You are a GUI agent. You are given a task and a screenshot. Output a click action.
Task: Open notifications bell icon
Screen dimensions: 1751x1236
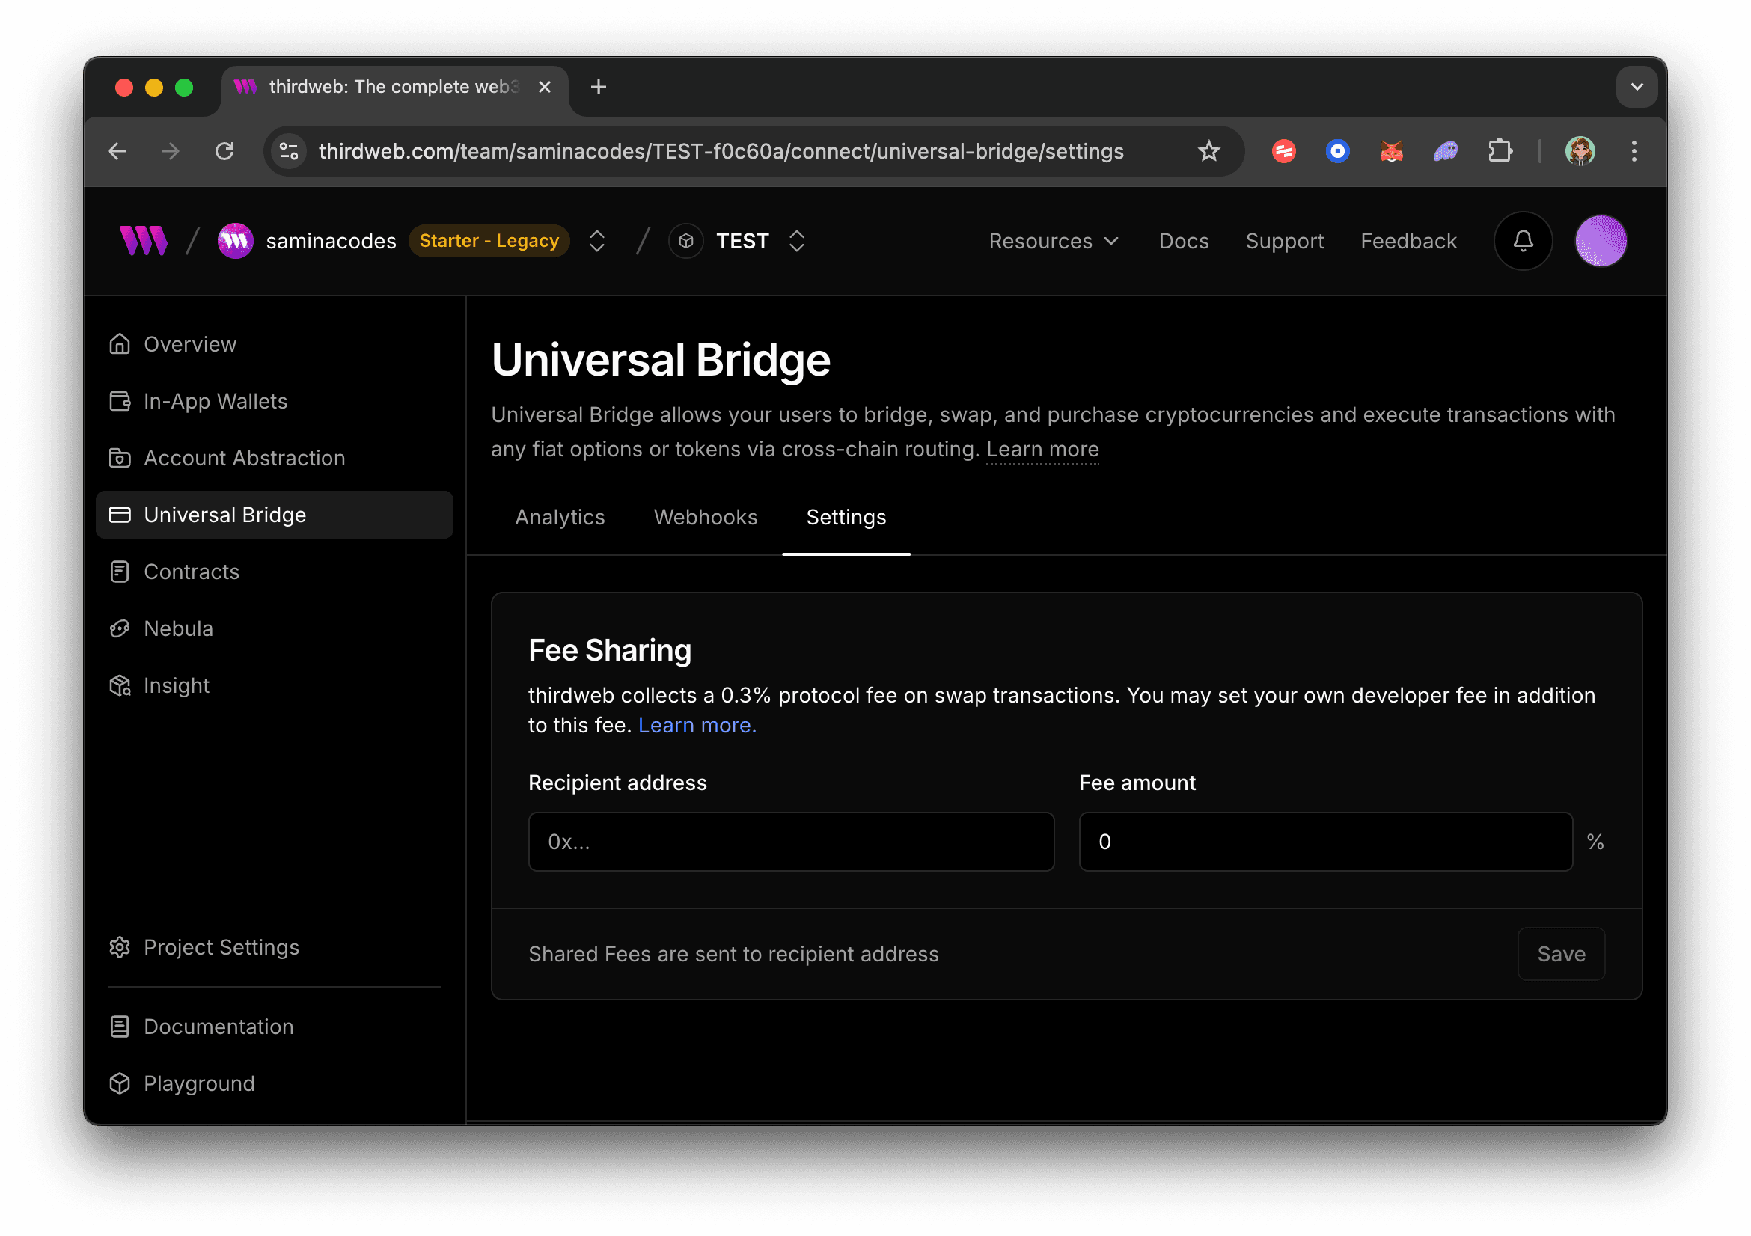1522,241
